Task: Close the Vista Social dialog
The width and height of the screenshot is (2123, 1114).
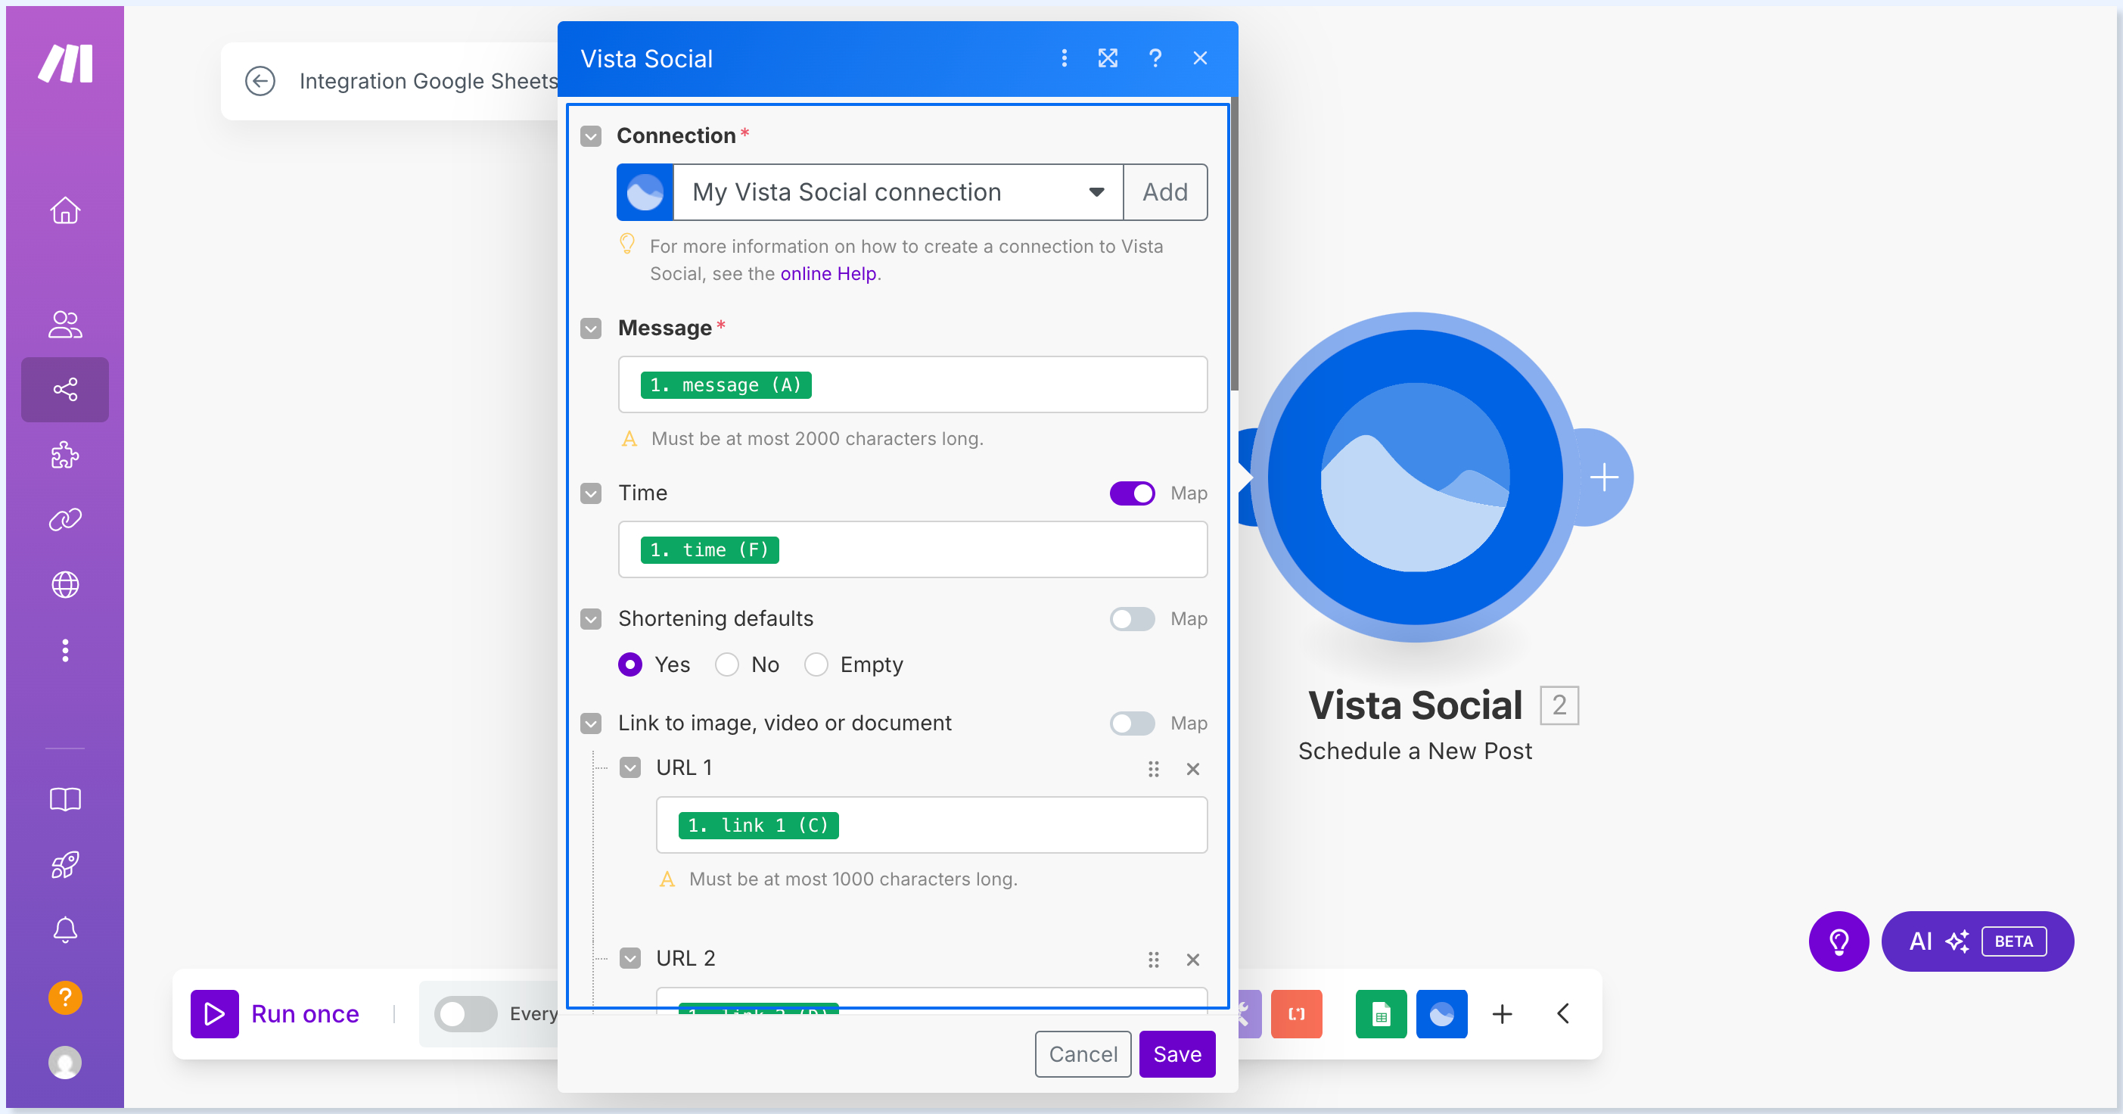Action: [1200, 58]
